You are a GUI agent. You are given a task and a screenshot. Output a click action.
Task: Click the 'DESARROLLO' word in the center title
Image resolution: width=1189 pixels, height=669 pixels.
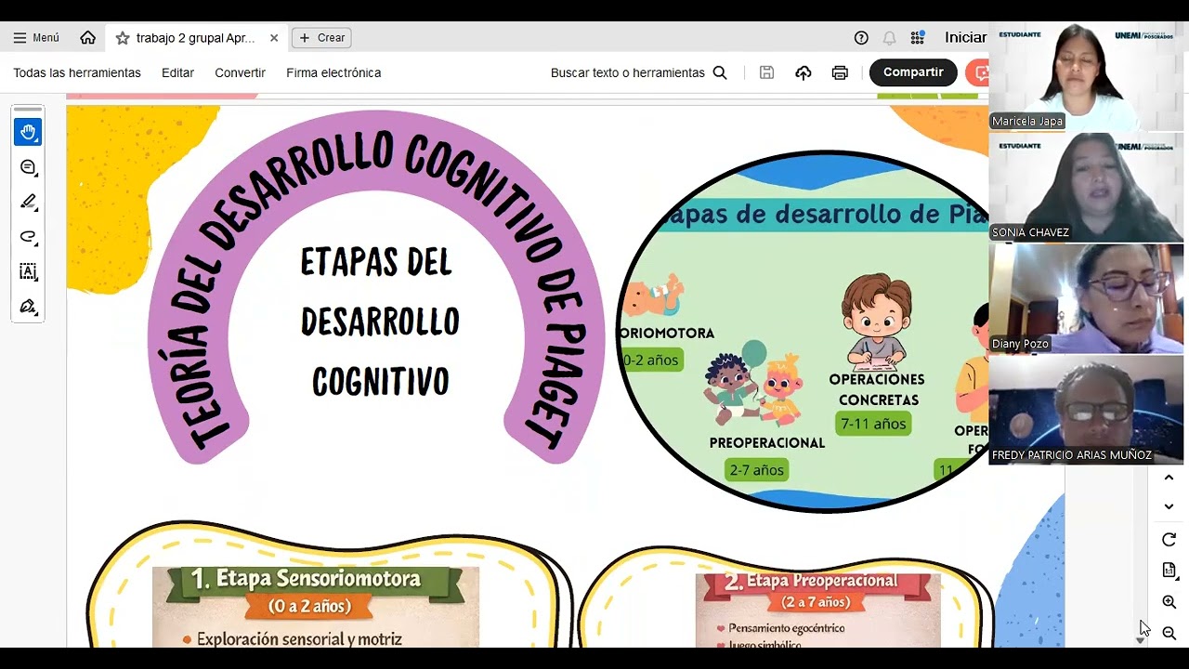[380, 322]
